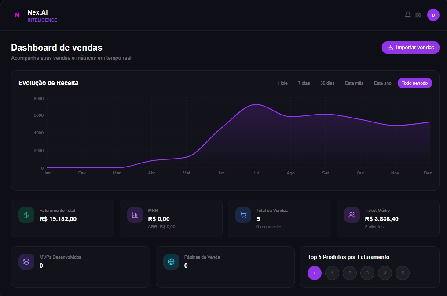Click the Ticket Médio users icon
The height and width of the screenshot is (296, 447).
[x=352, y=215]
